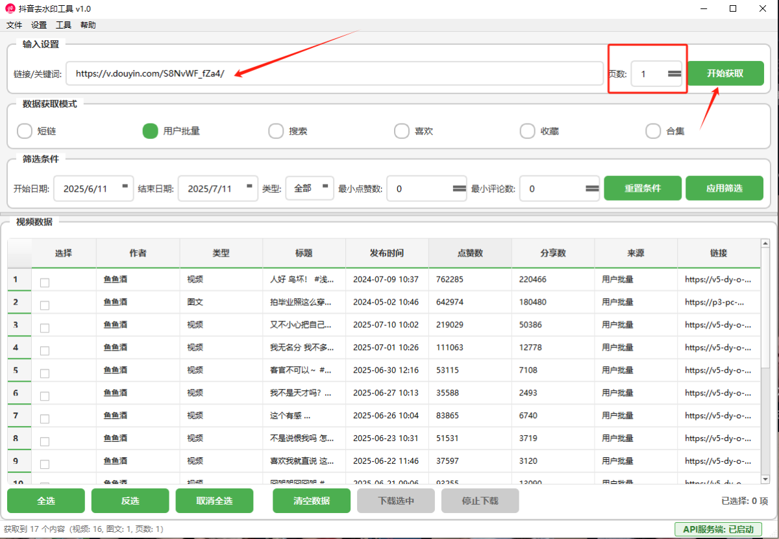Click the title cell starting 又不小心把自己
Screen dimensions: 779x539
click(x=304, y=325)
